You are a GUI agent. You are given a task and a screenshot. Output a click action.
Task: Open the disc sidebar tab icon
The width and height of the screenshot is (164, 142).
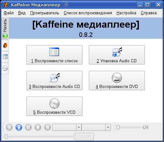click(x=5, y=68)
